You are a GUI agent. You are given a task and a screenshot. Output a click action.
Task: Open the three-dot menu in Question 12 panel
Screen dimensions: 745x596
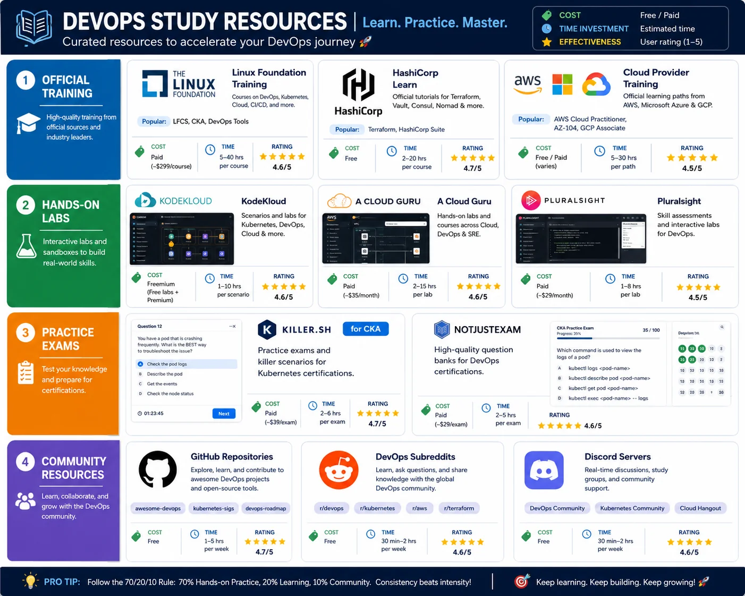point(232,326)
